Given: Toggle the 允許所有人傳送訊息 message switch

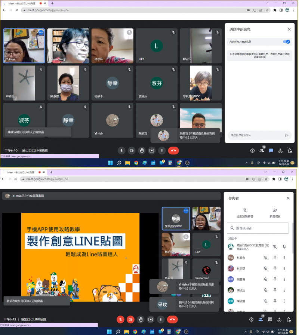Looking at the screenshot, I should tap(287, 42).
